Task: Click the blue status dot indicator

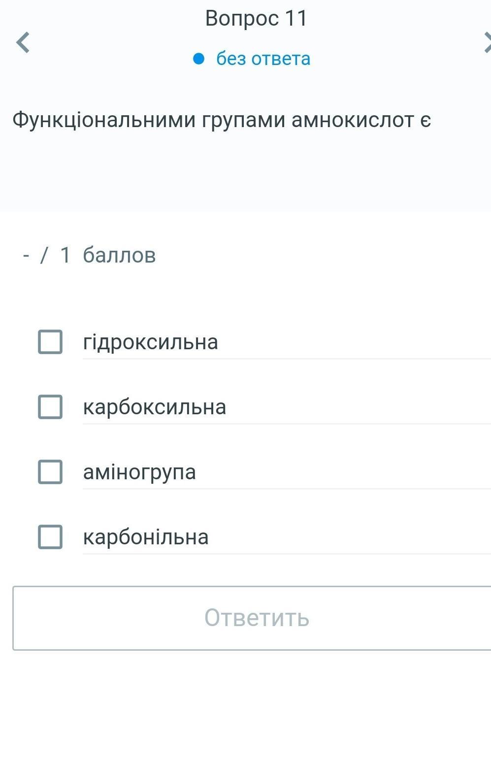Action: [x=198, y=59]
